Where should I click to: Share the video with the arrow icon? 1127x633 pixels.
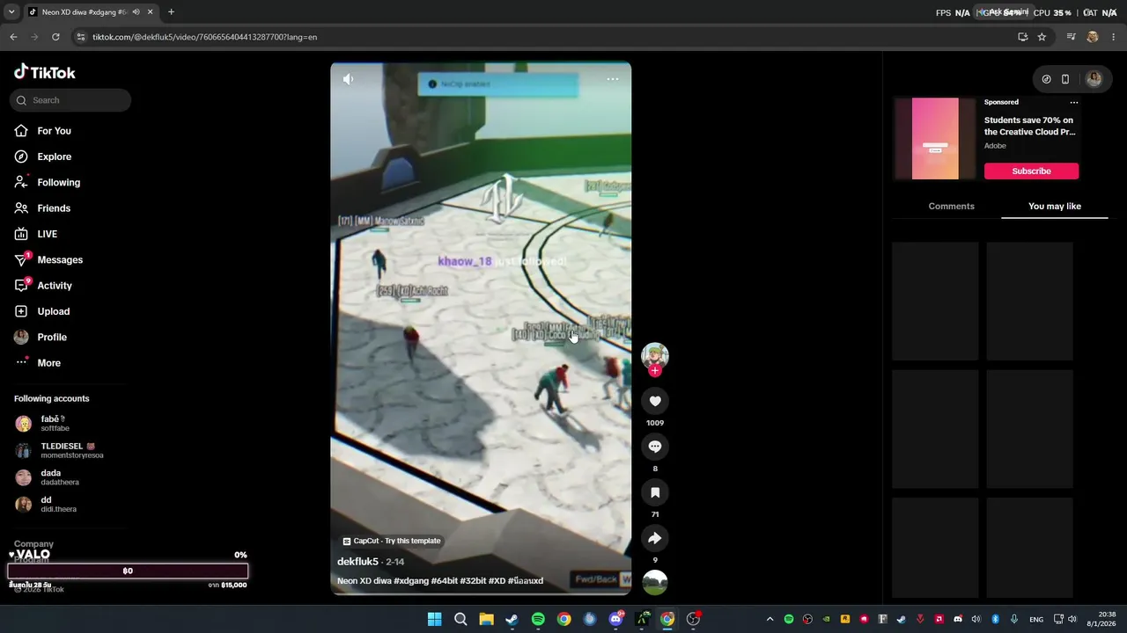(x=655, y=538)
